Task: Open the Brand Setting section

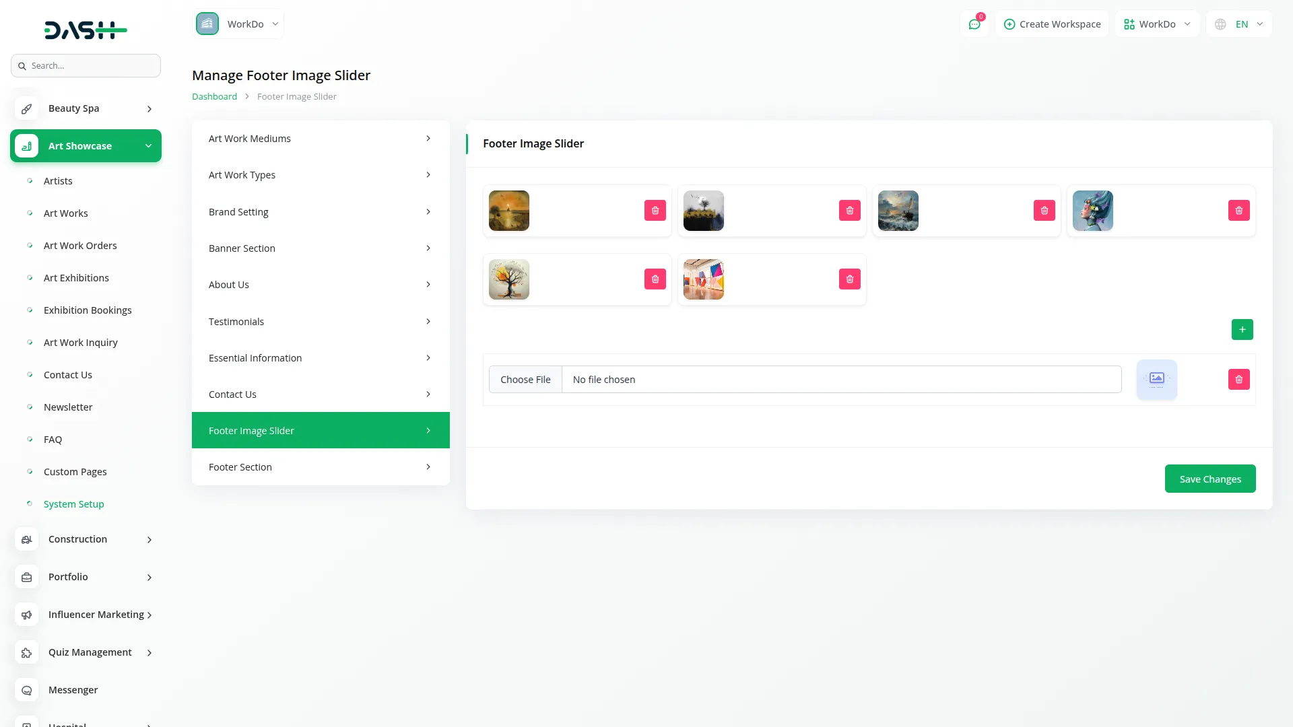Action: (321, 212)
